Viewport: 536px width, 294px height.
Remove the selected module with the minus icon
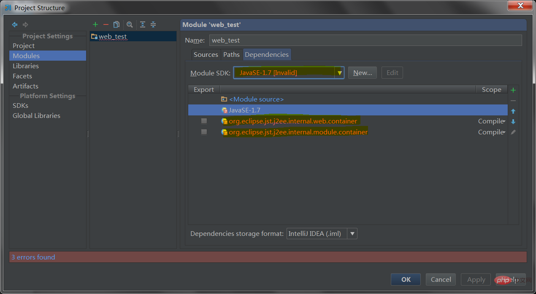(106, 24)
